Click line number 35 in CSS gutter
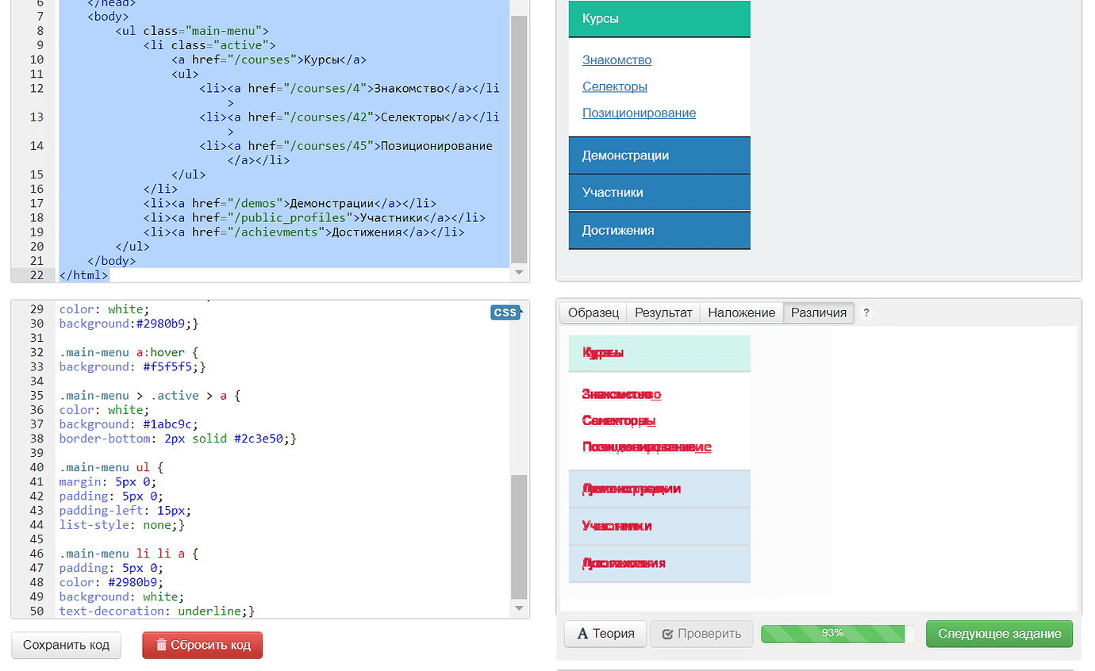Image resolution: width=1095 pixels, height=671 pixels. click(36, 395)
